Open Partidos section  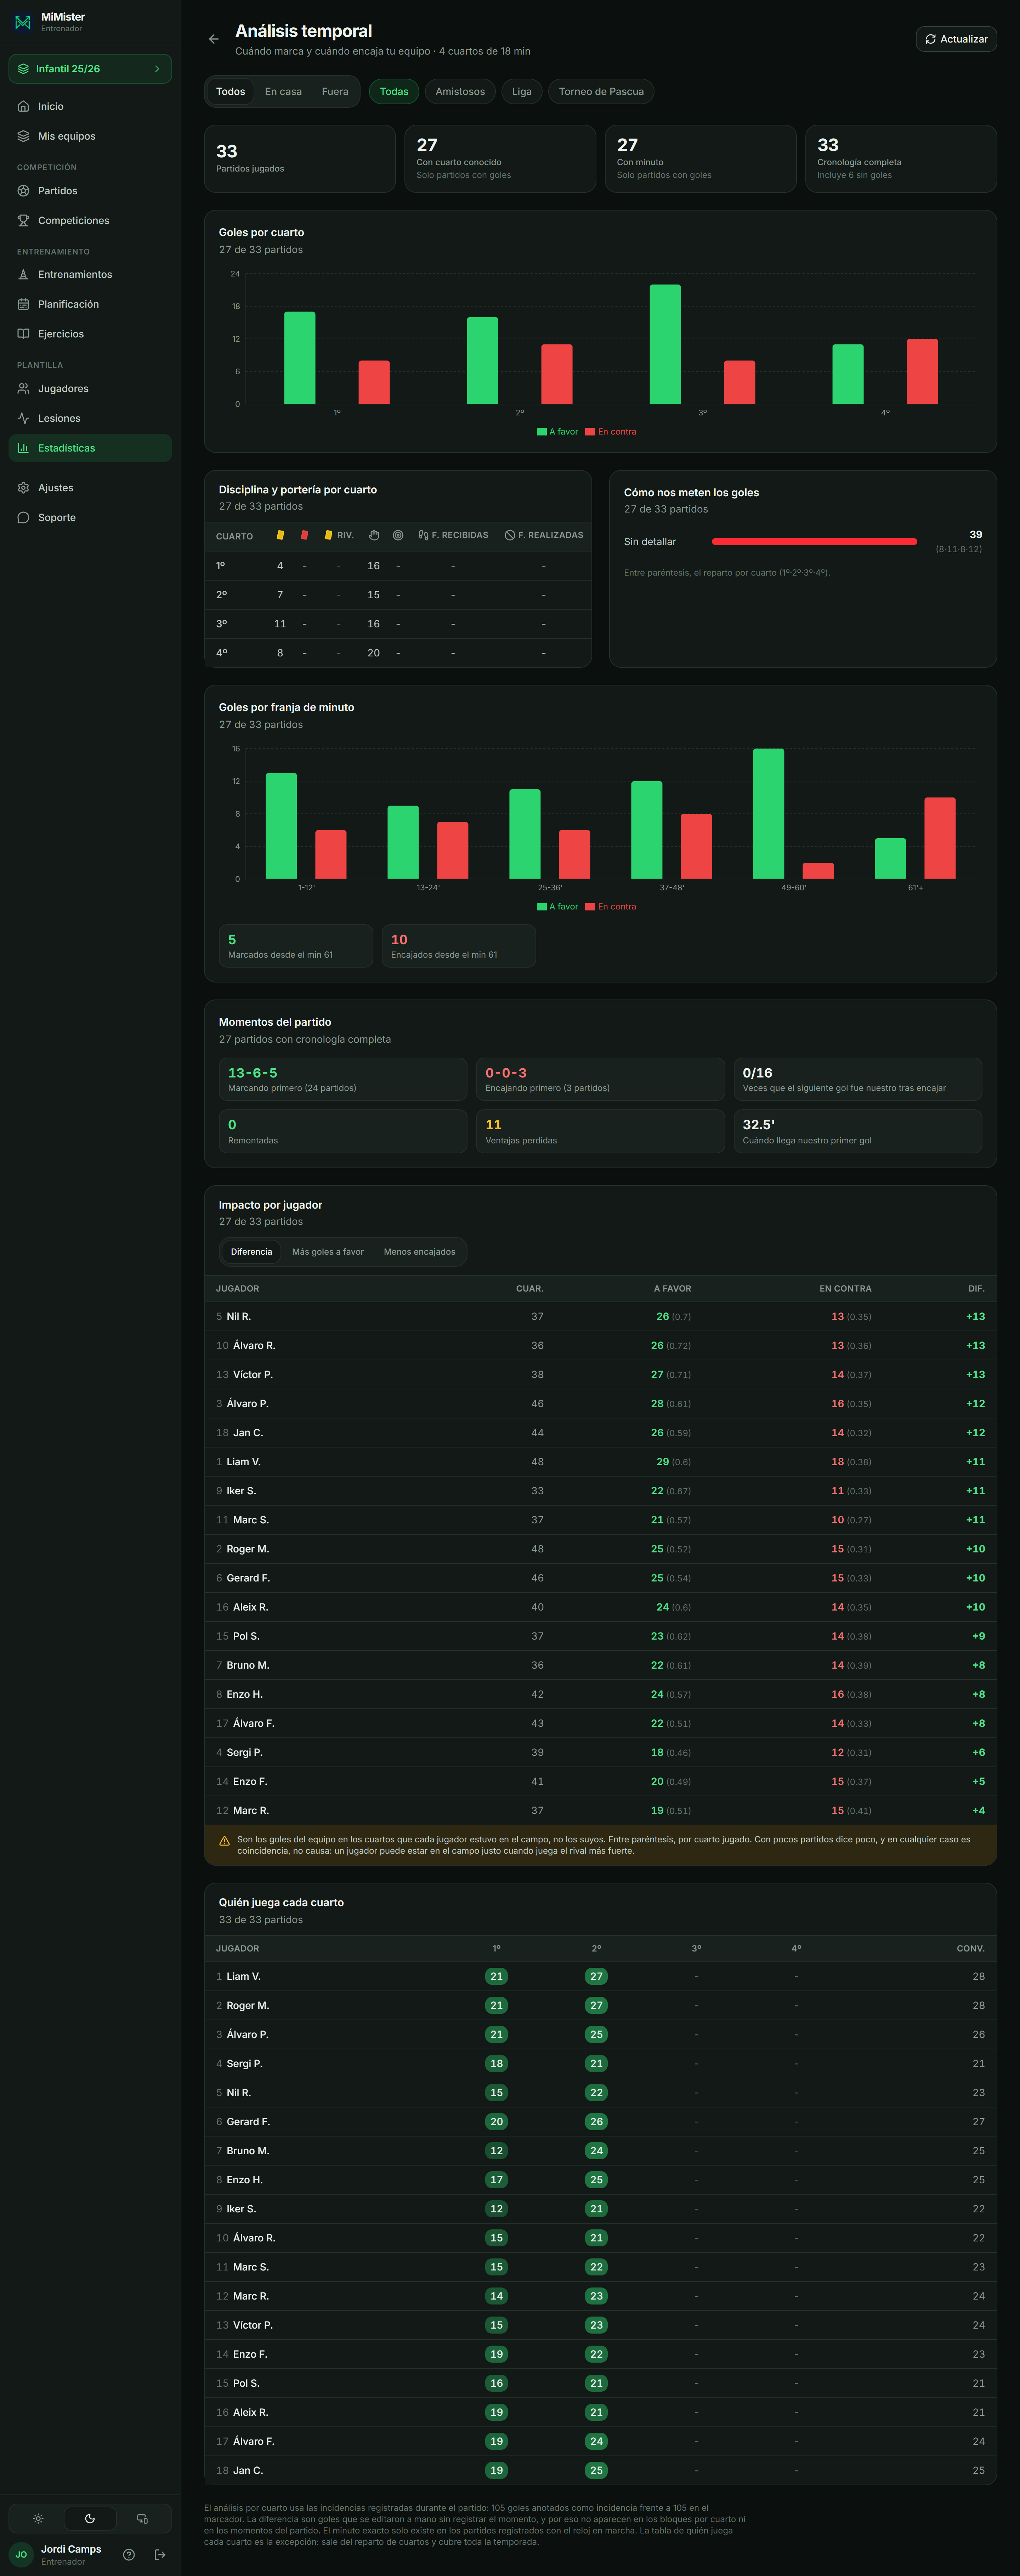90,191
